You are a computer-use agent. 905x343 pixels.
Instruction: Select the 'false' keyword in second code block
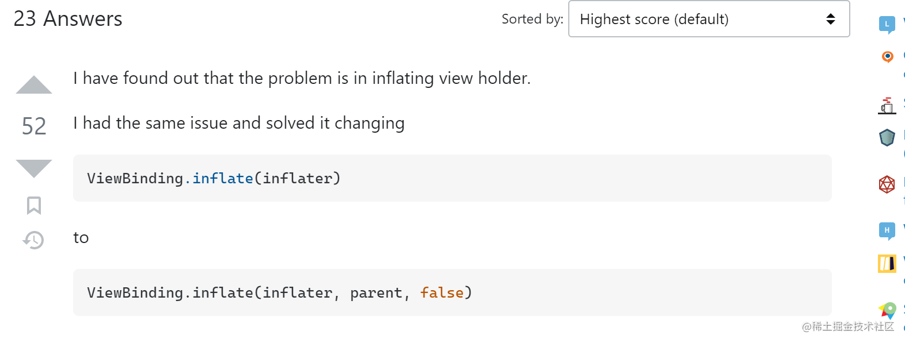[442, 292]
